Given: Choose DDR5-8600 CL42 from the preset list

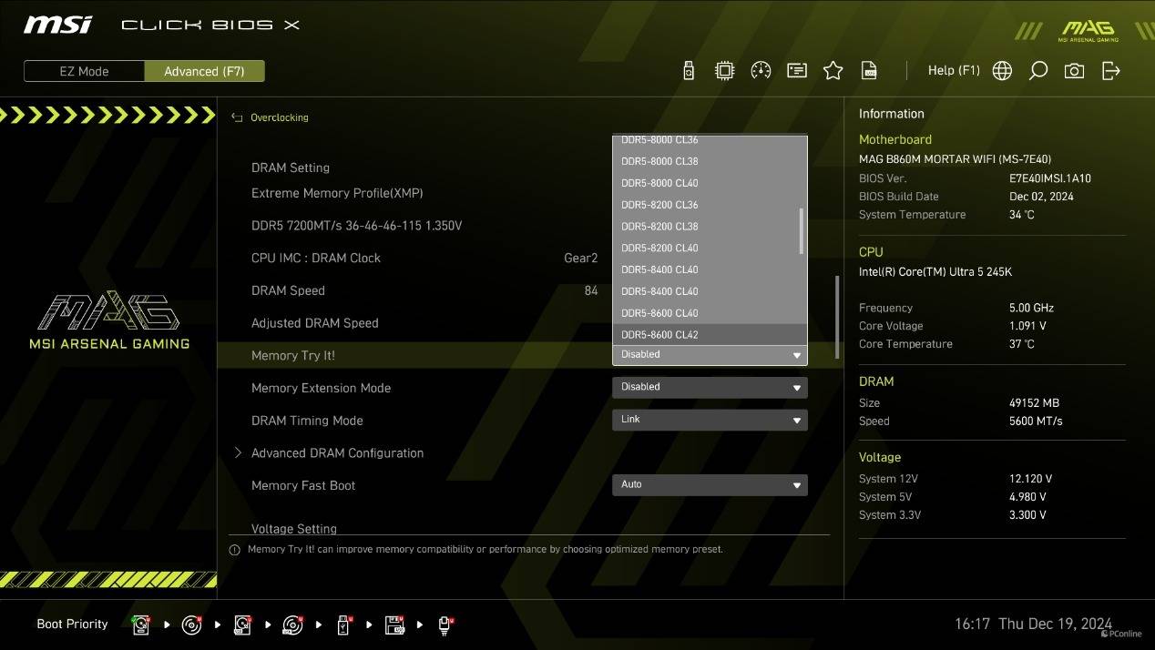Looking at the screenshot, I should 659,335.
